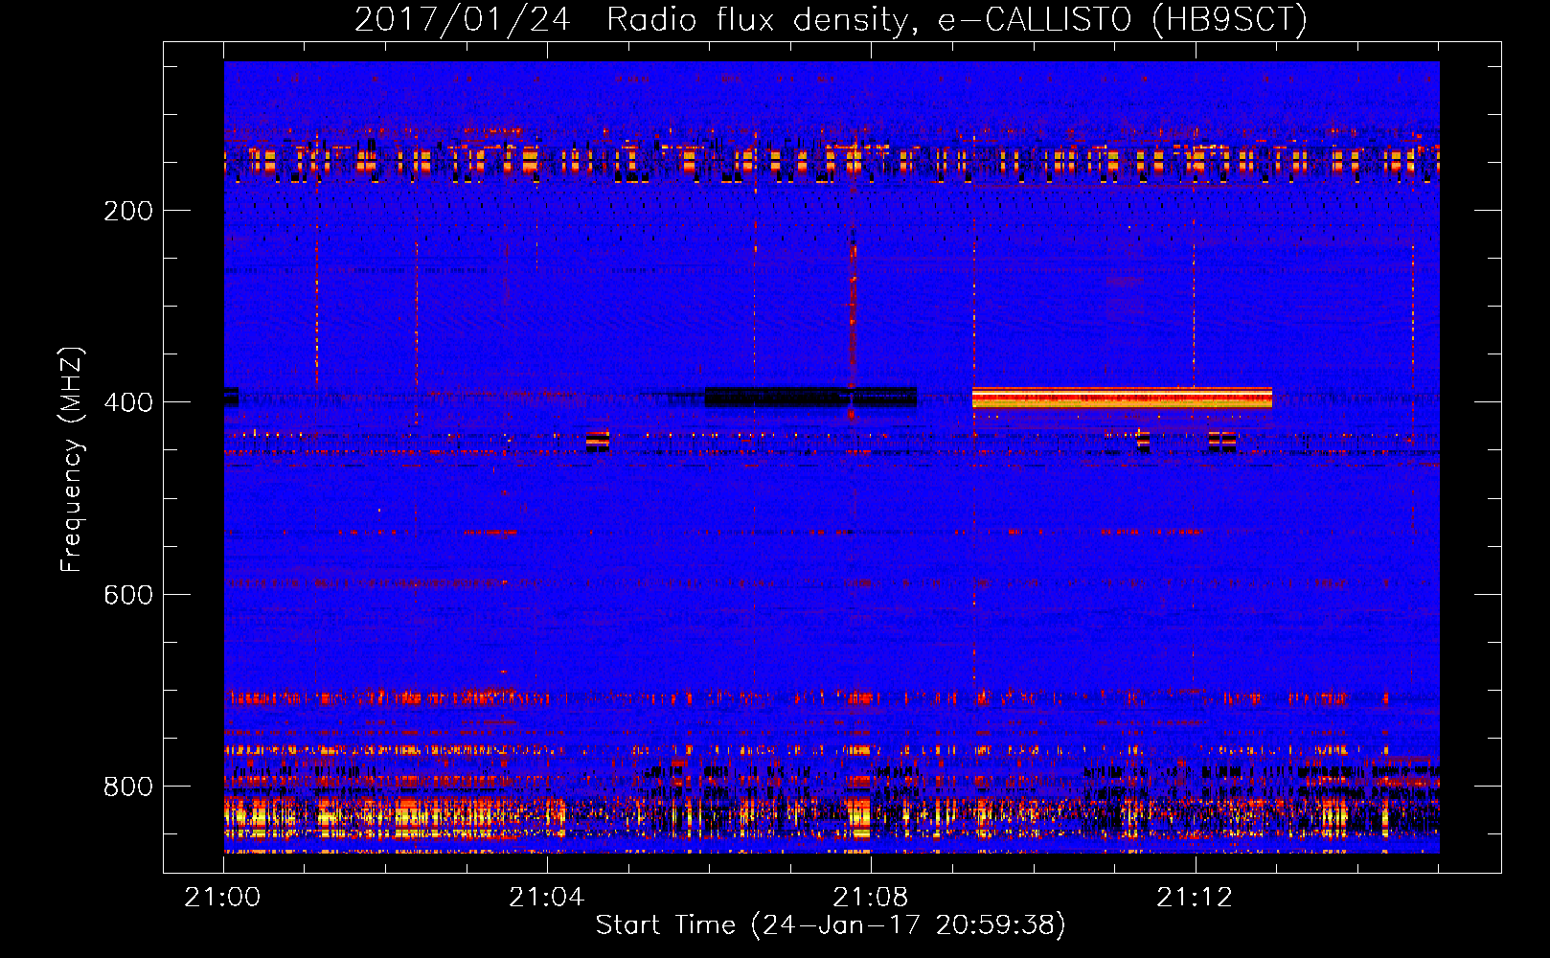
Task: Click the bright yellow-red band near 400 MHz
Action: click(1122, 398)
